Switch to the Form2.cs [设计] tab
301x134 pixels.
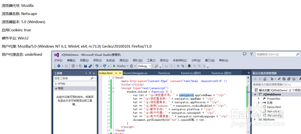pos(191,73)
